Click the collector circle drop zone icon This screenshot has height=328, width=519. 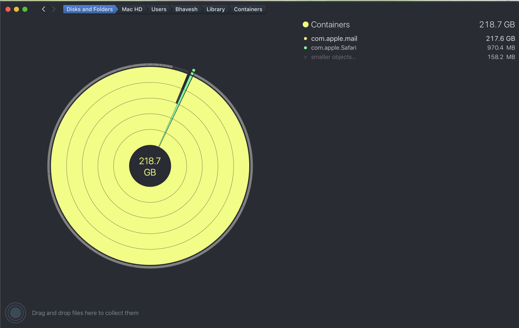(x=16, y=313)
